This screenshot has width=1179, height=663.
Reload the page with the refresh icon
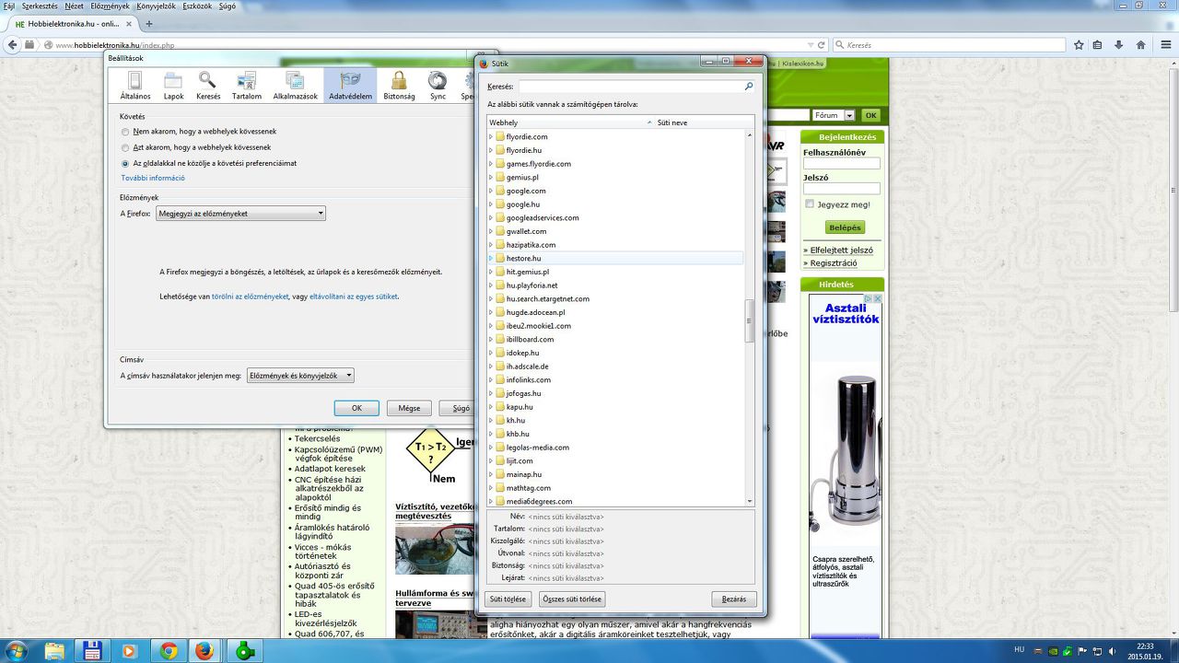[821, 44]
